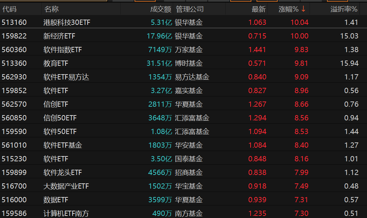The image size is (367, 218).
Task: Click the 名称 column header
Action: click(51, 9)
